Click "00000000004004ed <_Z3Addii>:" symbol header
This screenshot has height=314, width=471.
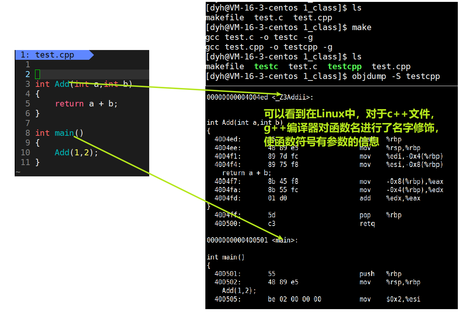(260, 97)
